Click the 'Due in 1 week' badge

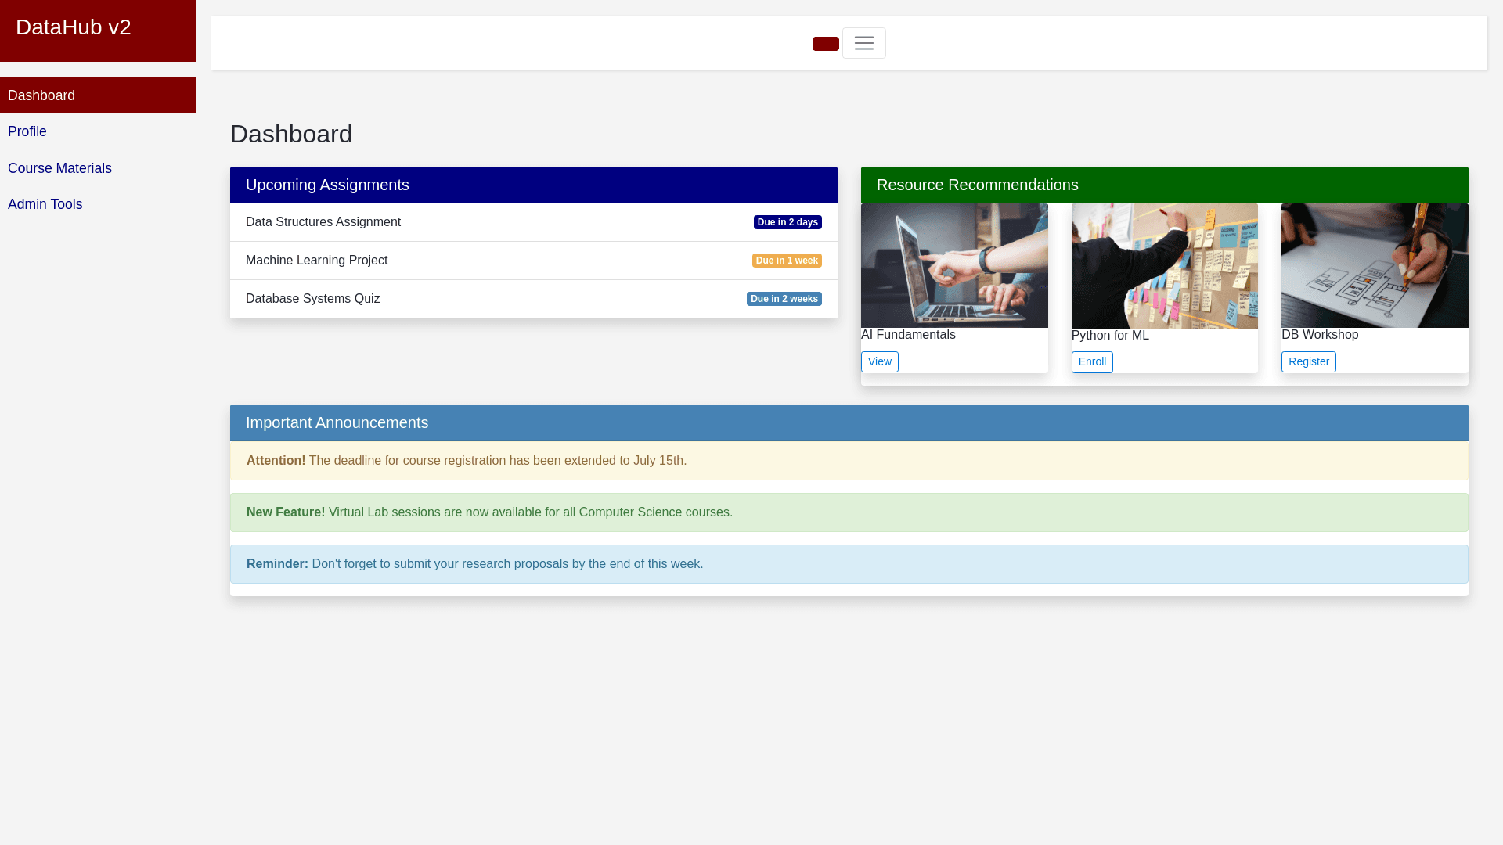coord(786,261)
